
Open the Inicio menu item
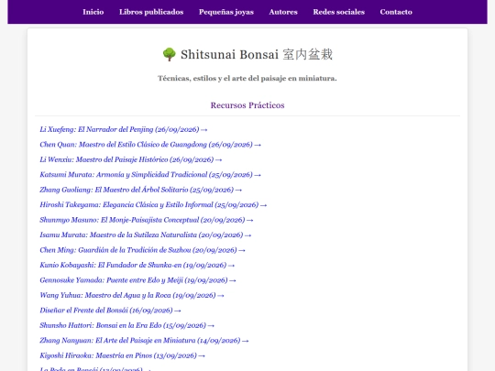(x=93, y=12)
